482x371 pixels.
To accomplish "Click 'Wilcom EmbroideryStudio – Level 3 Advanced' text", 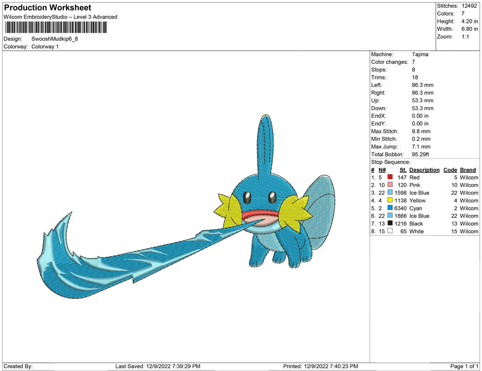I will click(x=60, y=17).
